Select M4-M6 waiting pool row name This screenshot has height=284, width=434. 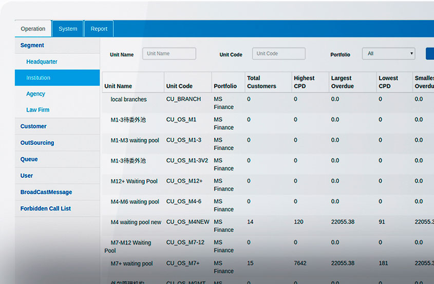(x=135, y=202)
